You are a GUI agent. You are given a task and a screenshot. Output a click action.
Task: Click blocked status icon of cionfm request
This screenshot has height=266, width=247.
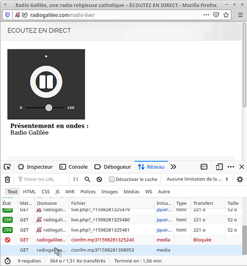tap(7, 240)
